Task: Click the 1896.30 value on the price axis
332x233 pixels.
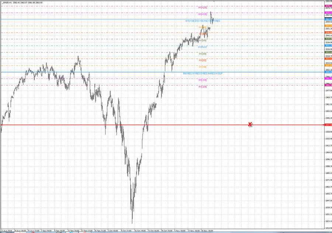Action: click(329, 159)
